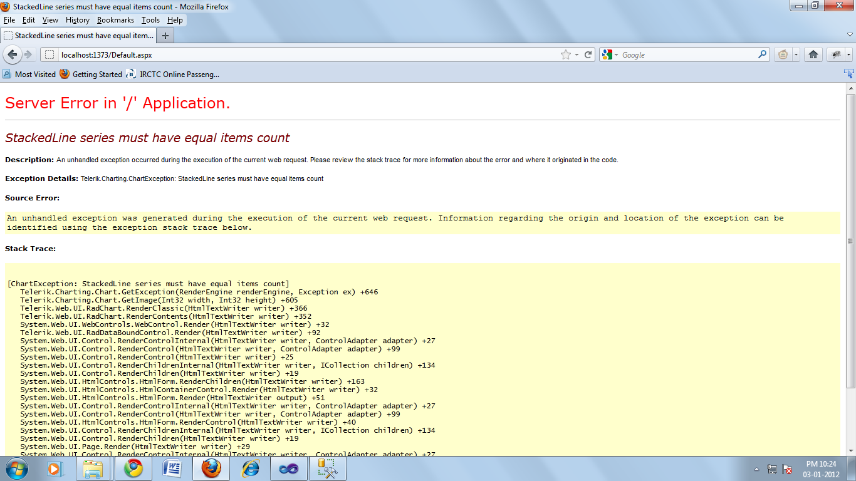Click the magnifier icon in the search box
856x481 pixels.
pos(763,54)
